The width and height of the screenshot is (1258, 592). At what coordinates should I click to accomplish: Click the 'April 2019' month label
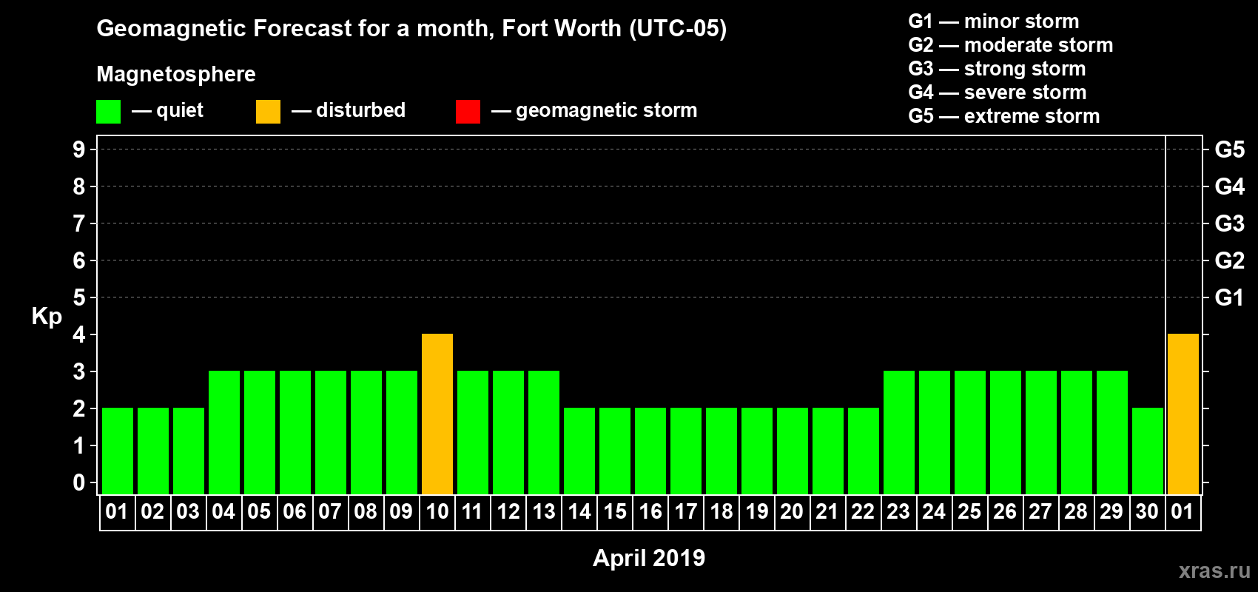pyautogui.click(x=649, y=558)
